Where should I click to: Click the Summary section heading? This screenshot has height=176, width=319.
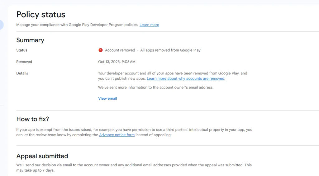[30, 40]
